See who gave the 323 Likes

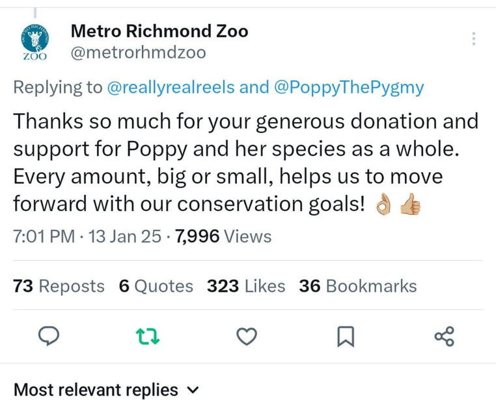coord(246,286)
